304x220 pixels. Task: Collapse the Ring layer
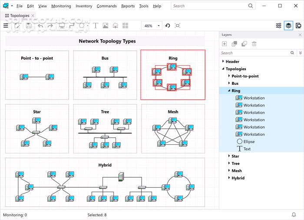pyautogui.click(x=229, y=90)
